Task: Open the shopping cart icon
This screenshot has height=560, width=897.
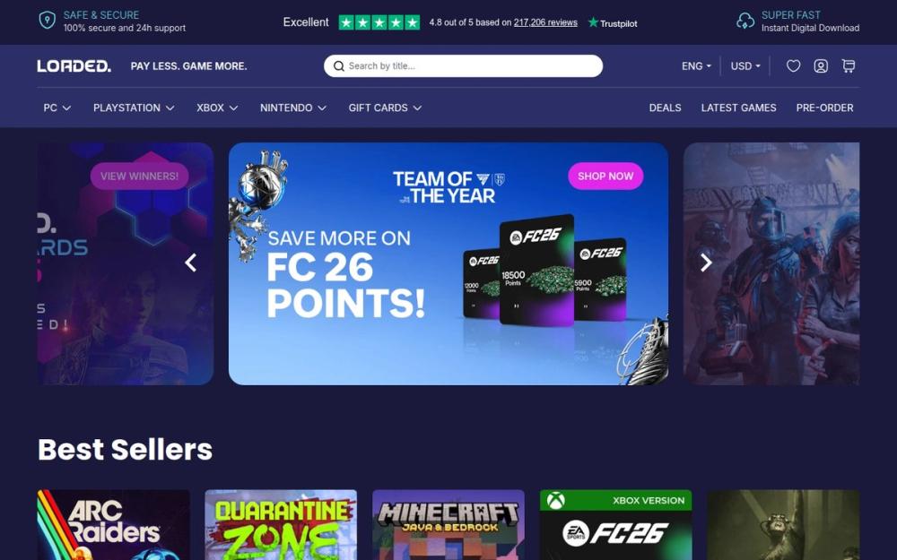Action: point(849,66)
